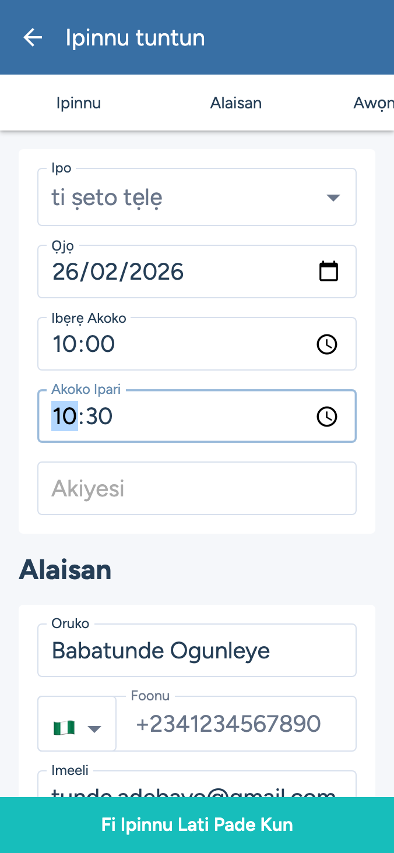394x853 pixels.
Task: Click the 10:00 start time value
Action: tap(84, 344)
